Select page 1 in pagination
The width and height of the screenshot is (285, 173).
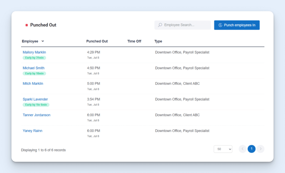pyautogui.click(x=252, y=149)
